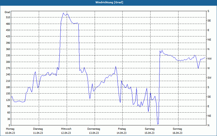Select the Mittwoch day label
Screen dimensions: 217x136
[66, 129]
